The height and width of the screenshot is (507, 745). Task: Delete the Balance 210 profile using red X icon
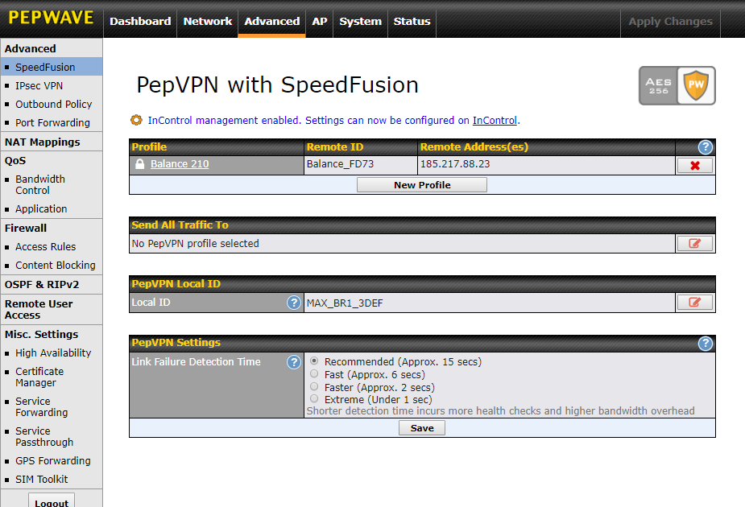coord(694,163)
